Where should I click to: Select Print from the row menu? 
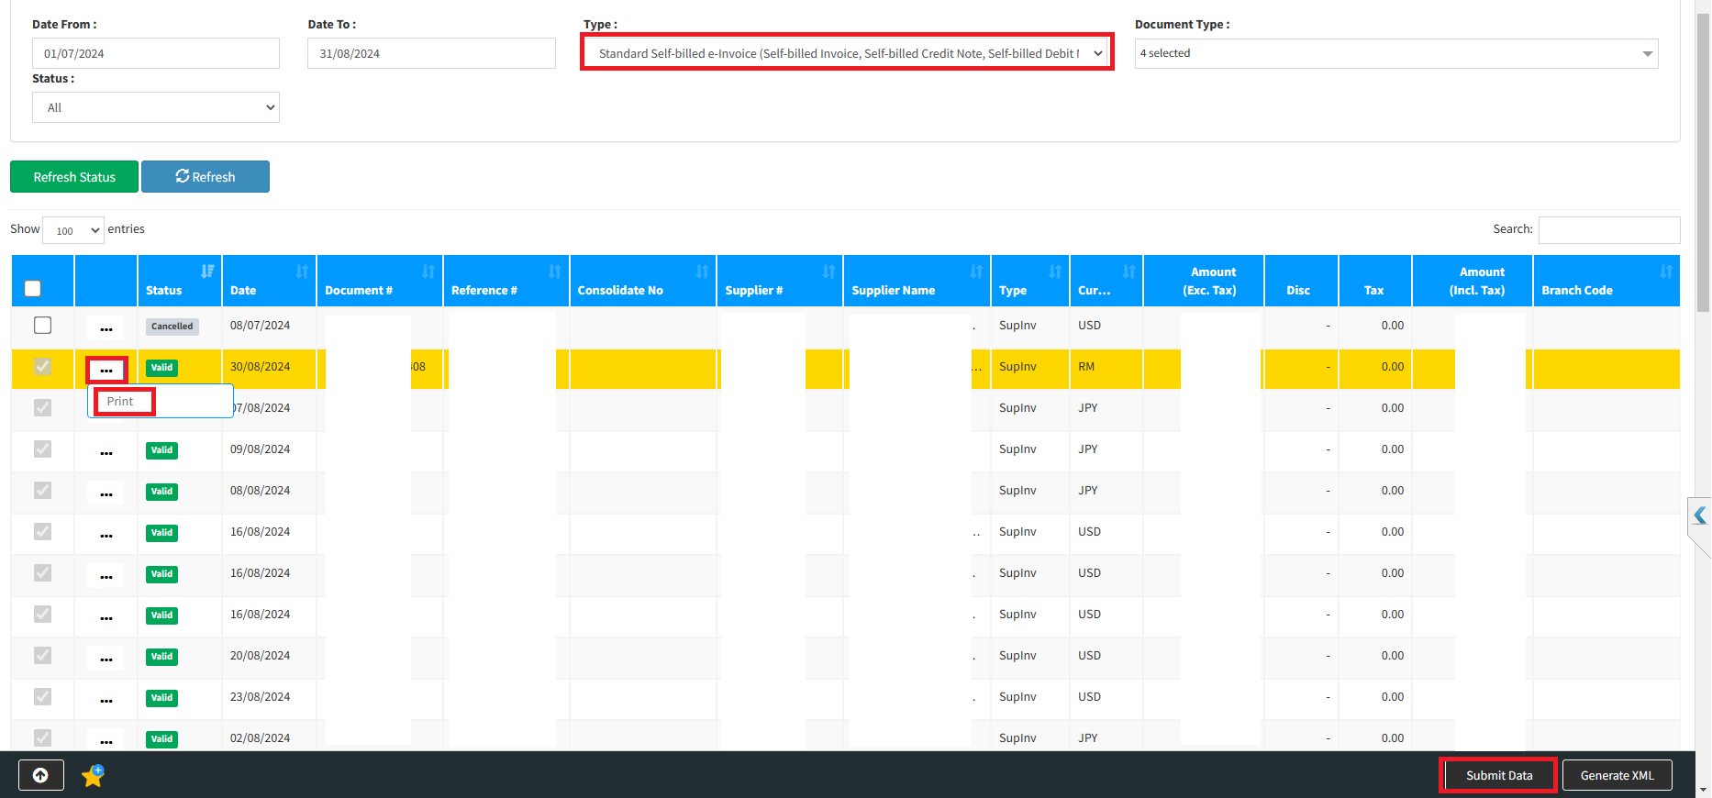pyautogui.click(x=120, y=401)
